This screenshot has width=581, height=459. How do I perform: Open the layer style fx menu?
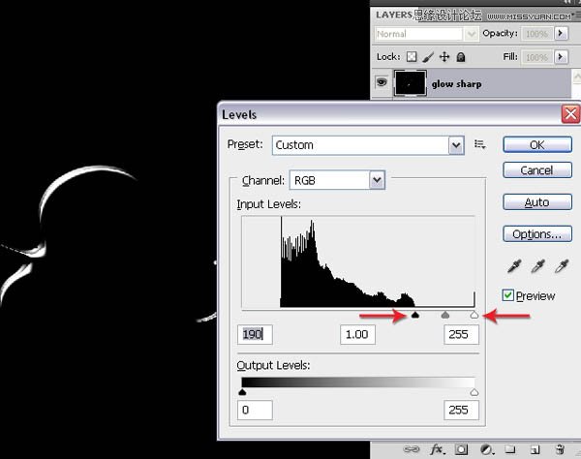[438, 449]
